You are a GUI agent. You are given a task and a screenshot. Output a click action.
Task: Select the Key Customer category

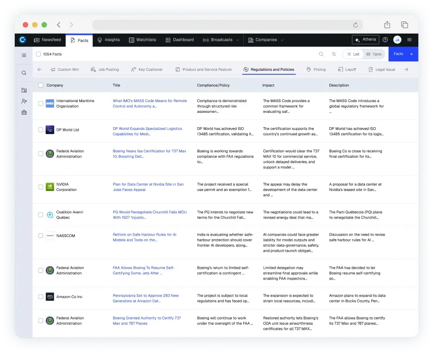pos(147,69)
